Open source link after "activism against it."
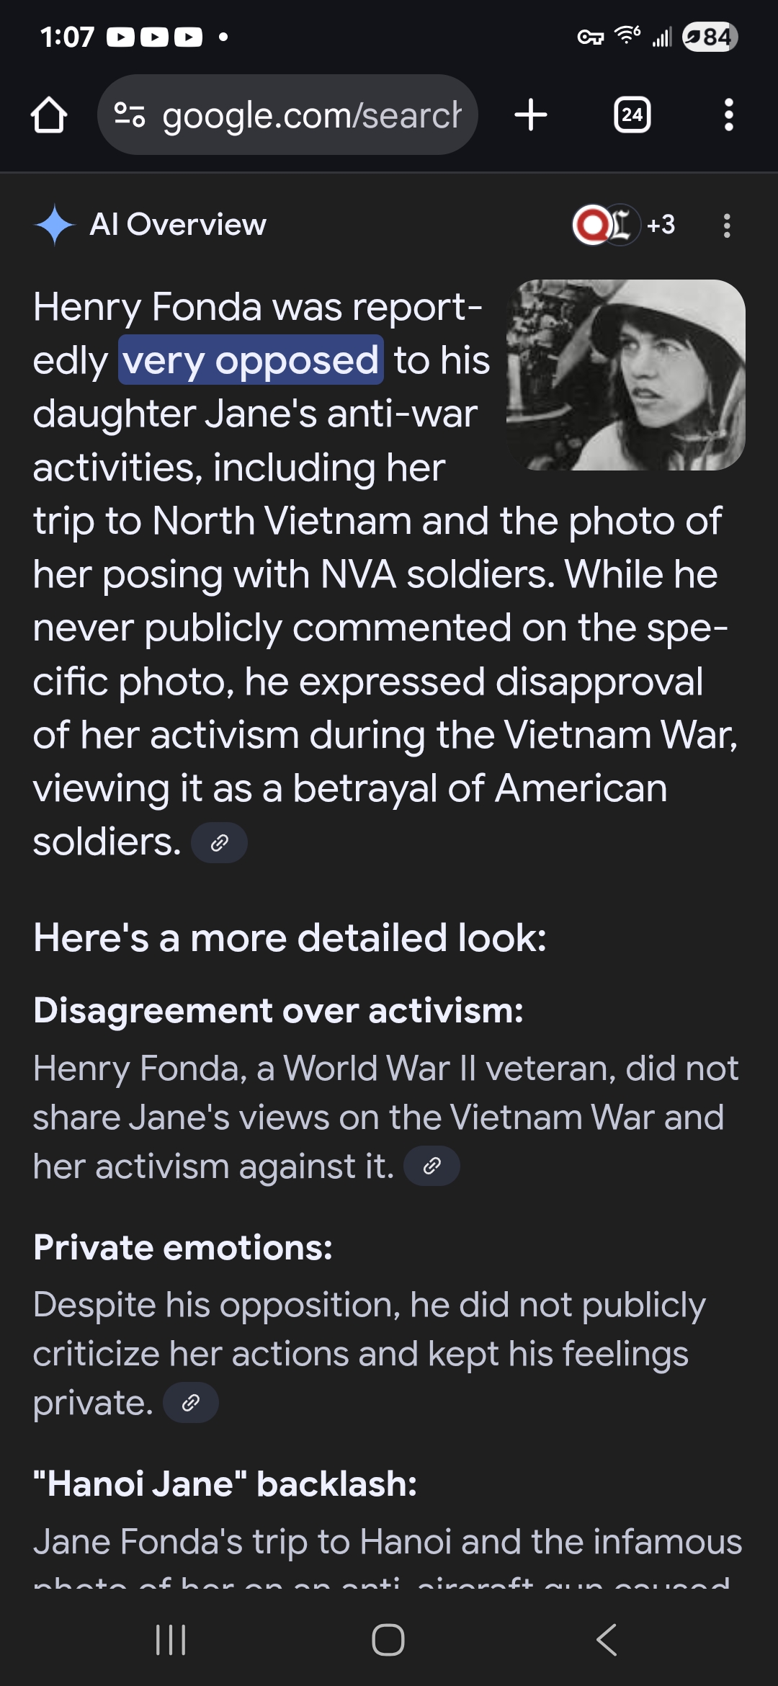This screenshot has height=1686, width=778. (x=432, y=1166)
